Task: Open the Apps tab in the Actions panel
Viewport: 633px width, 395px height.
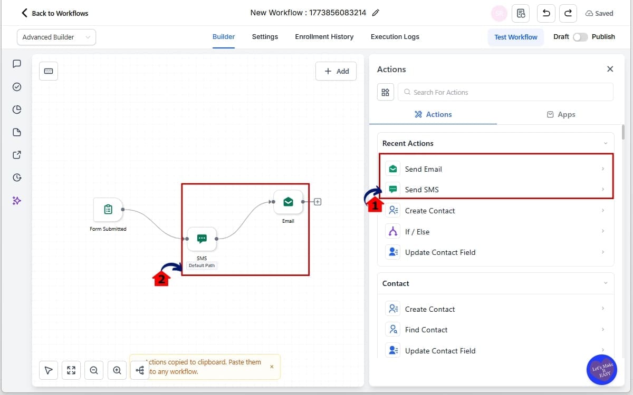Action: click(561, 114)
